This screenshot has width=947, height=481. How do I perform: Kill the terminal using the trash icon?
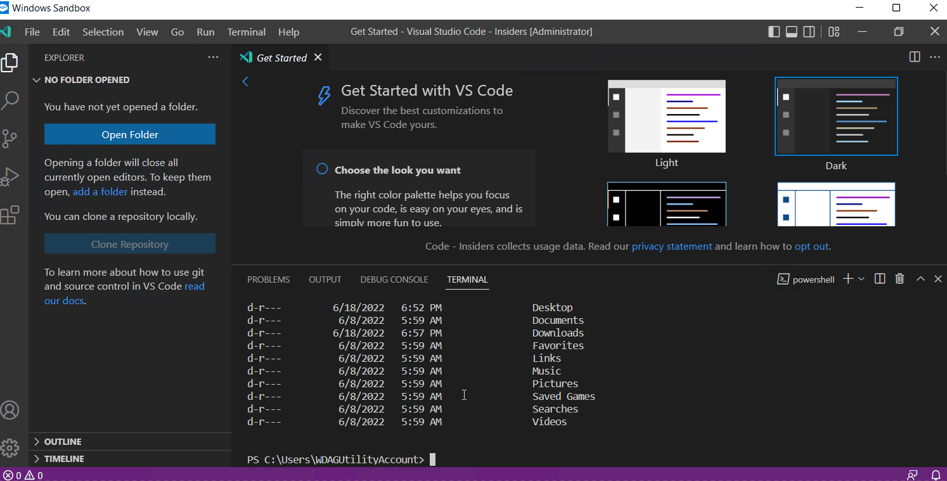coord(899,278)
